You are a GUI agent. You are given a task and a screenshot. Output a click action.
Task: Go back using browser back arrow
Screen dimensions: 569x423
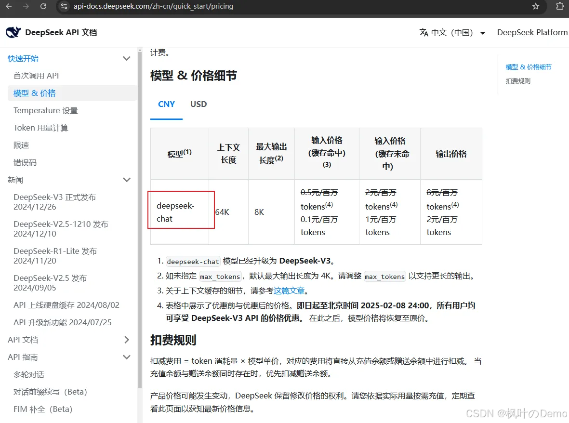click(x=9, y=6)
